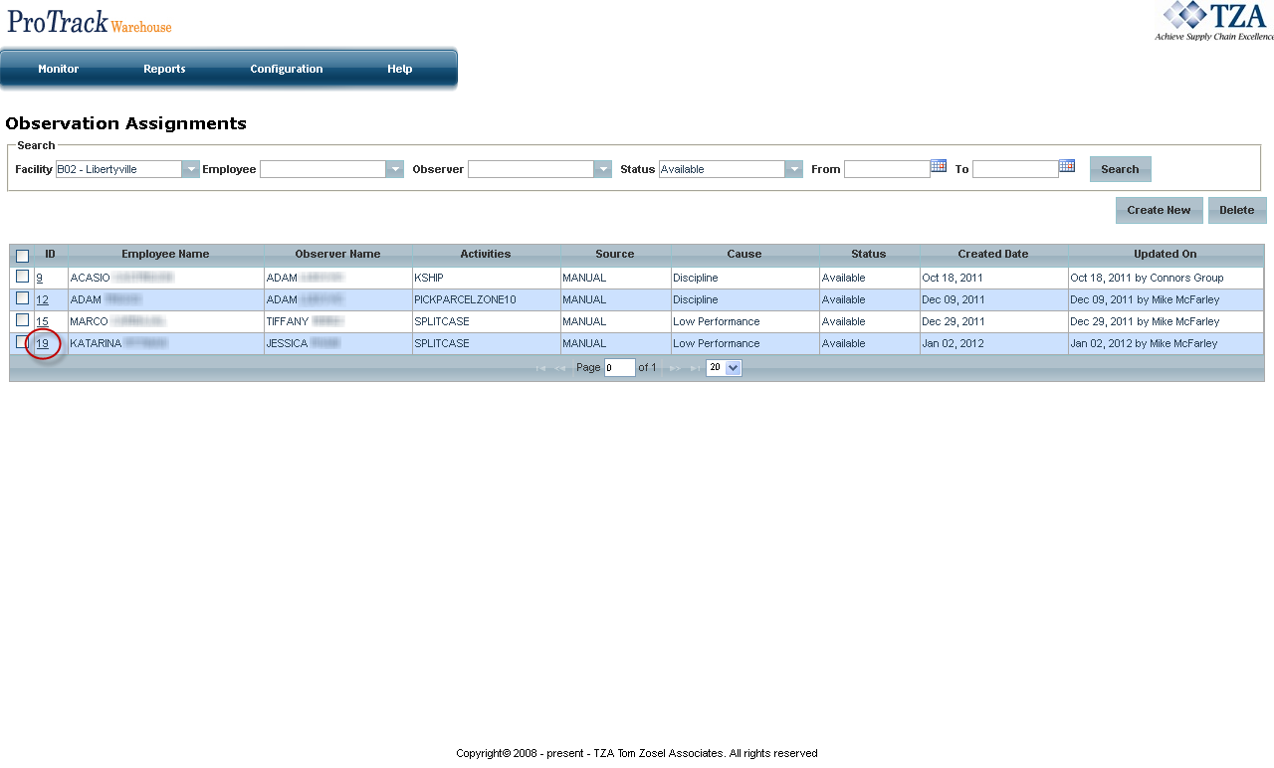Go to last page pagination icon

pos(693,368)
